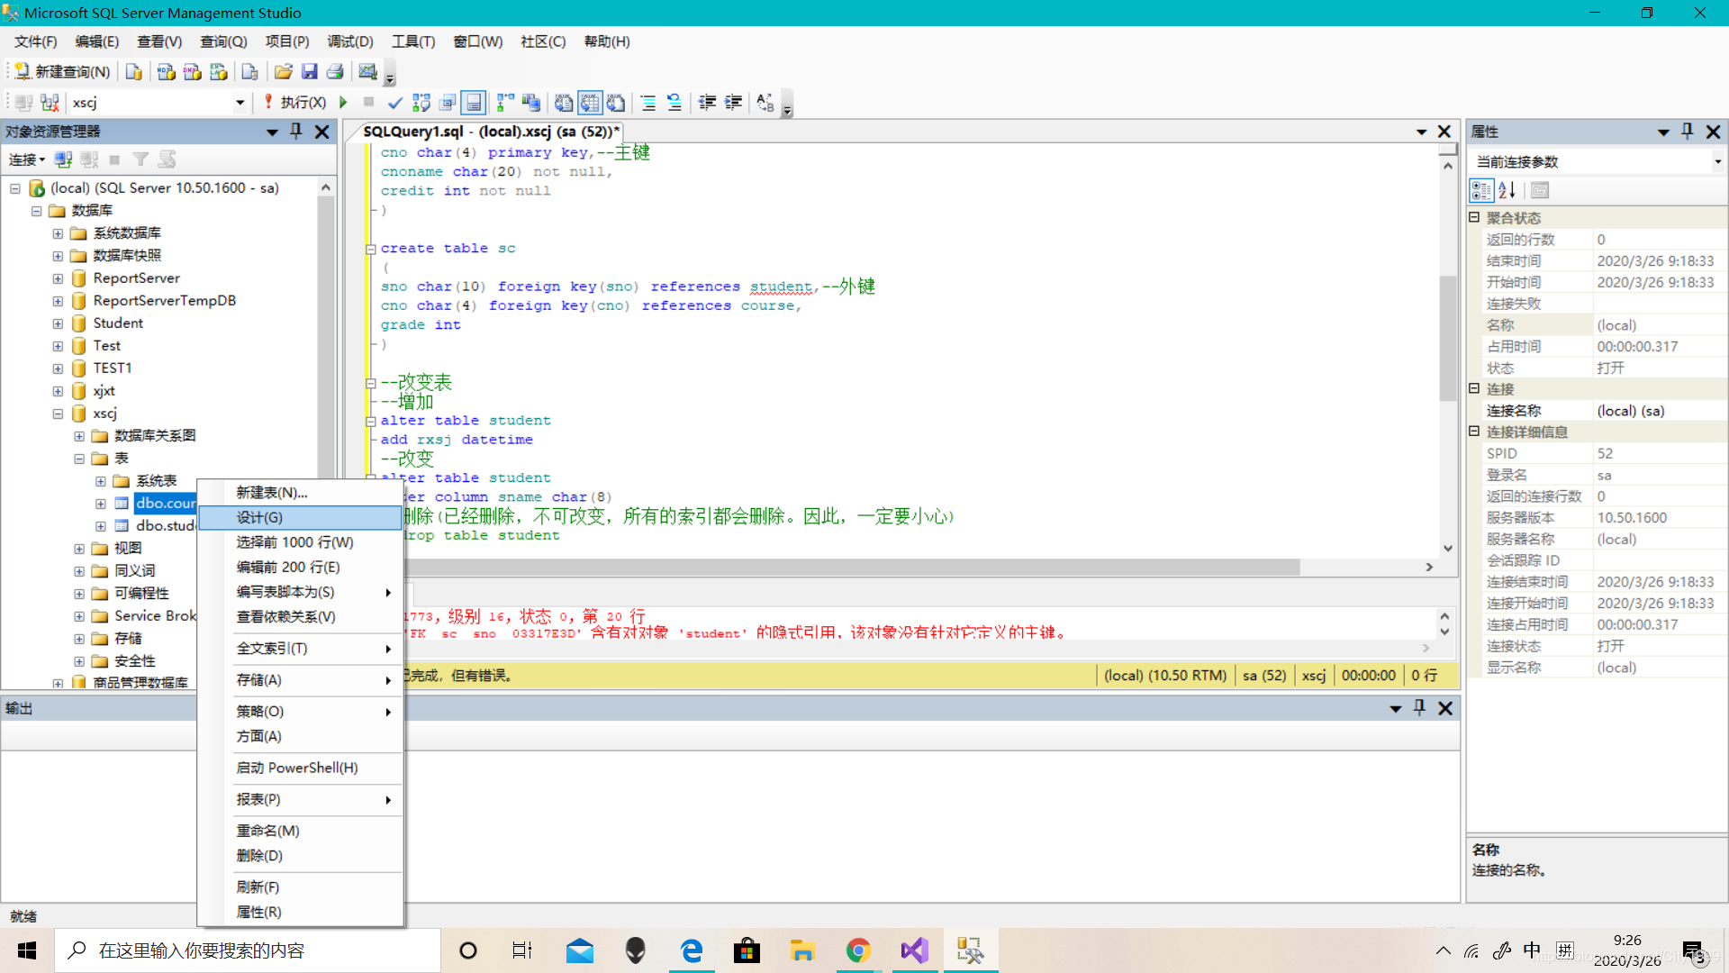
Task: Comment out the selected lines icon
Action: (648, 103)
